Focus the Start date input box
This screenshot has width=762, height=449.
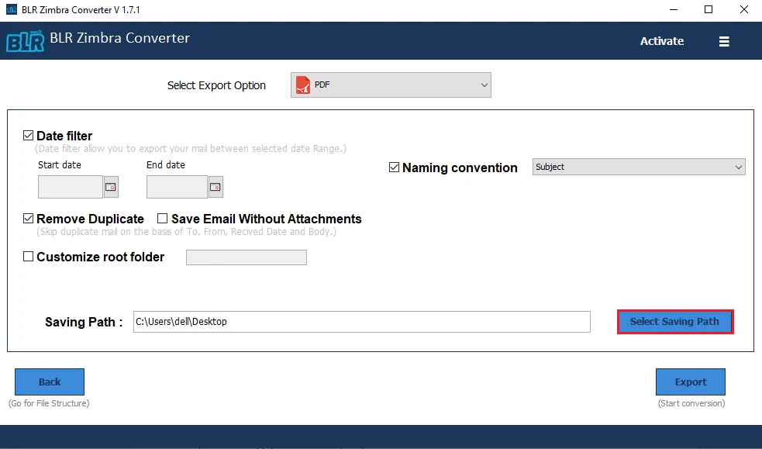(70, 187)
